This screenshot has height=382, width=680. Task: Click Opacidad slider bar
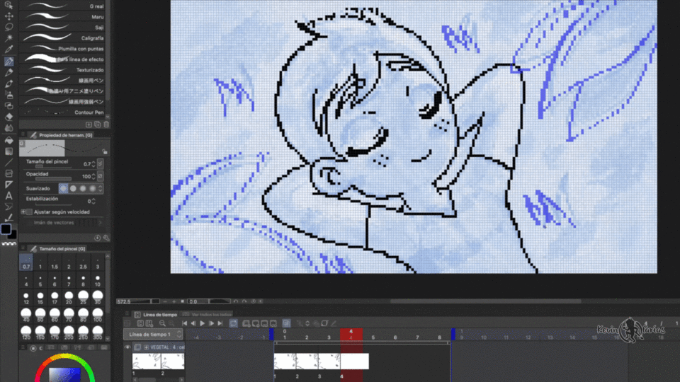[53, 179]
